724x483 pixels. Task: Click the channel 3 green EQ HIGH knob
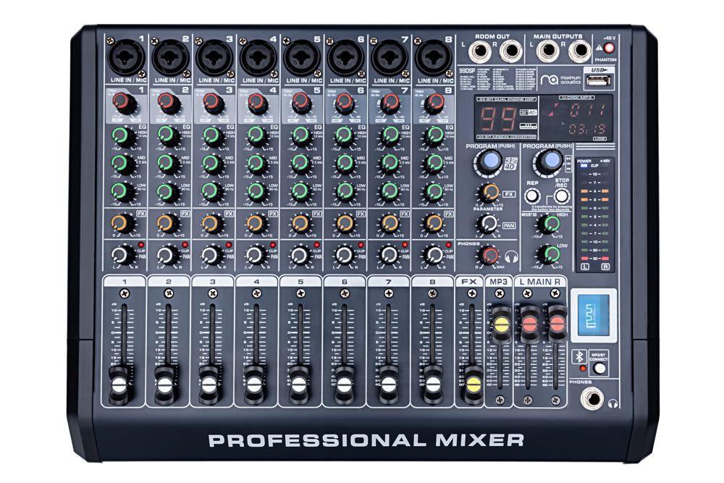point(210,135)
